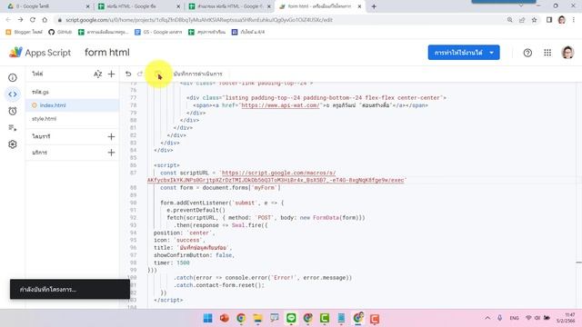The image size is (582, 327).
Task: Add a library with plus icon
Action: click(111, 136)
